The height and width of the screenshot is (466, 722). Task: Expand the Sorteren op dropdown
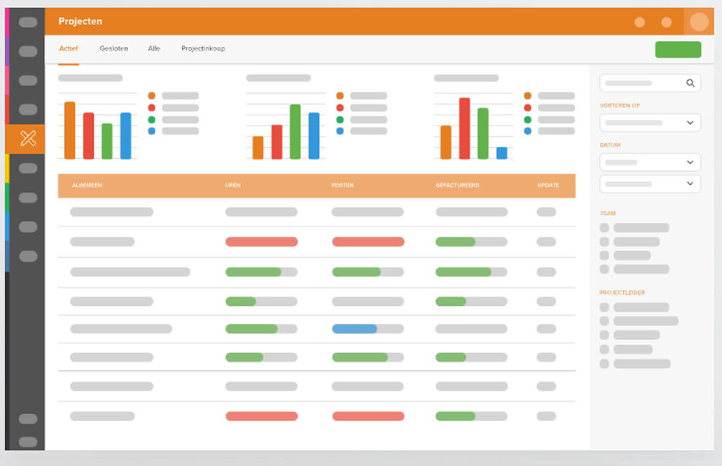tap(650, 123)
